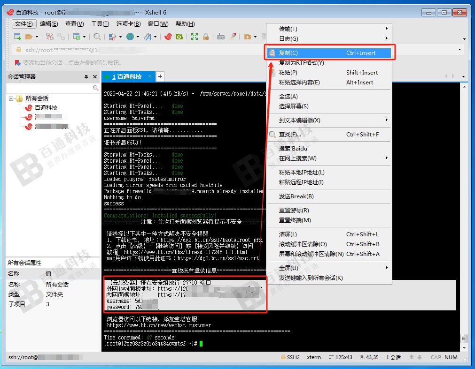Image resolution: width=475 pixels, height=369 pixels.
Task: Close the '1 百通科技' tab
Action: [x=150, y=76]
